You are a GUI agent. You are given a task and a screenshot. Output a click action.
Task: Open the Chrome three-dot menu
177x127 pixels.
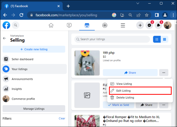(173, 15)
